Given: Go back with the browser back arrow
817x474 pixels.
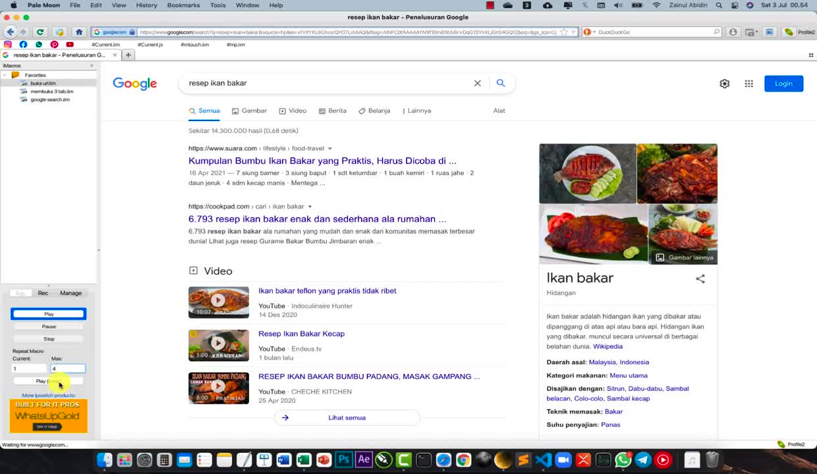Looking at the screenshot, I should [10, 32].
